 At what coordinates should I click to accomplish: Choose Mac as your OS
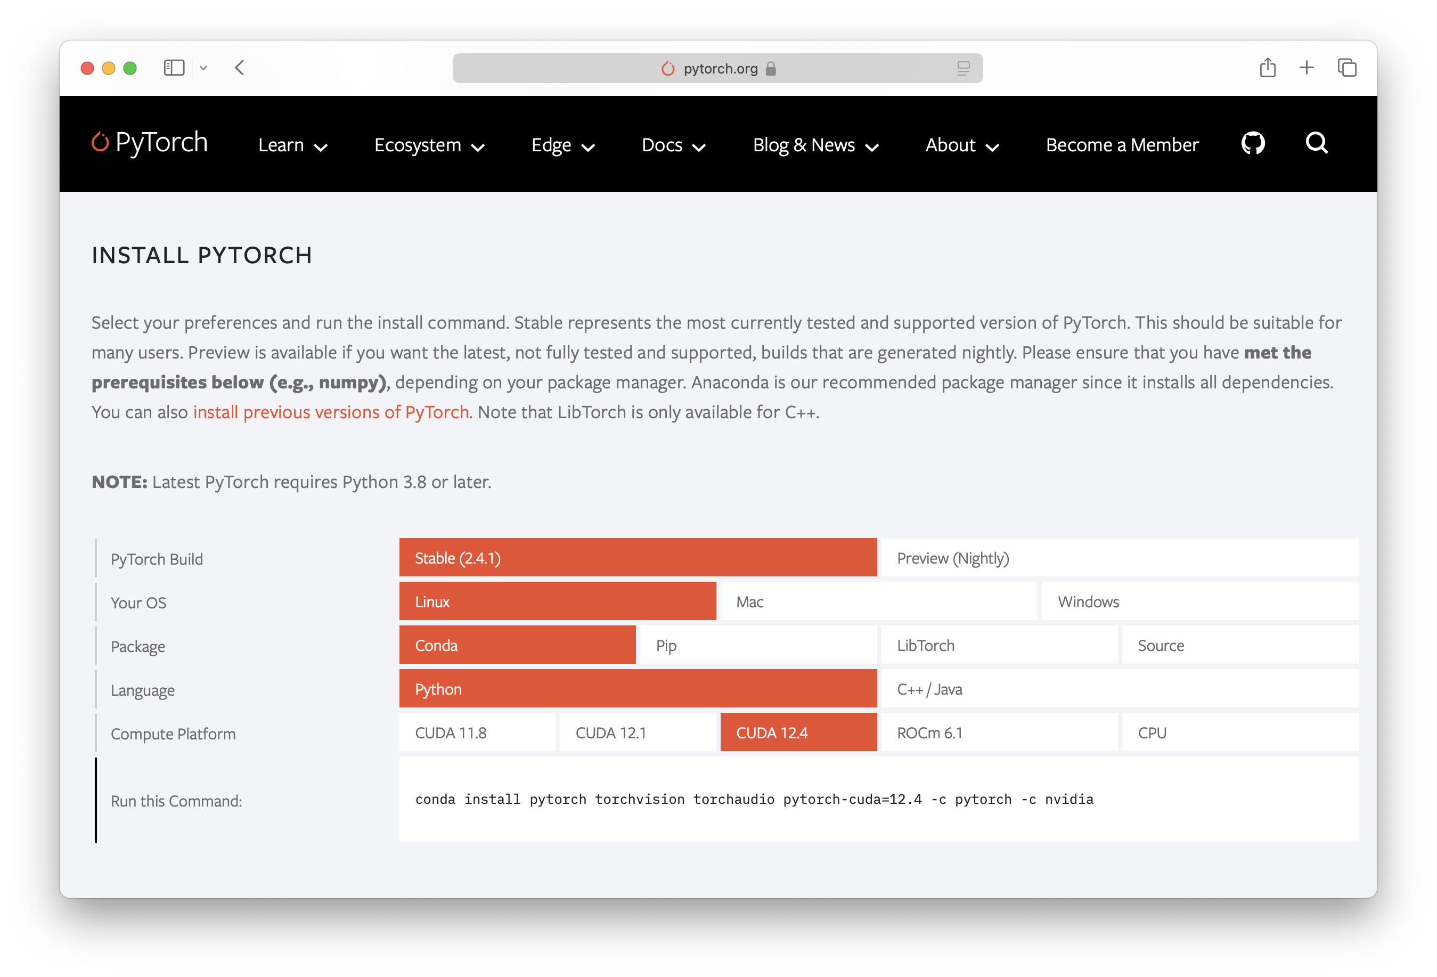click(878, 601)
